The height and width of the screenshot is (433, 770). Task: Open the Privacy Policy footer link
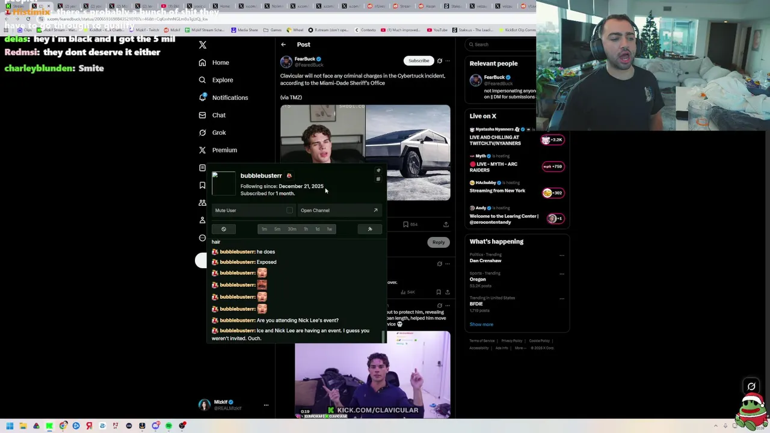[x=512, y=341]
